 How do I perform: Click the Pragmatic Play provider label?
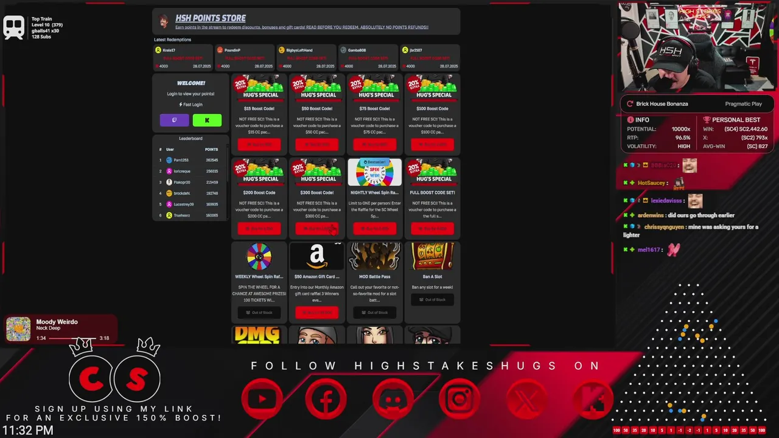pyautogui.click(x=744, y=104)
